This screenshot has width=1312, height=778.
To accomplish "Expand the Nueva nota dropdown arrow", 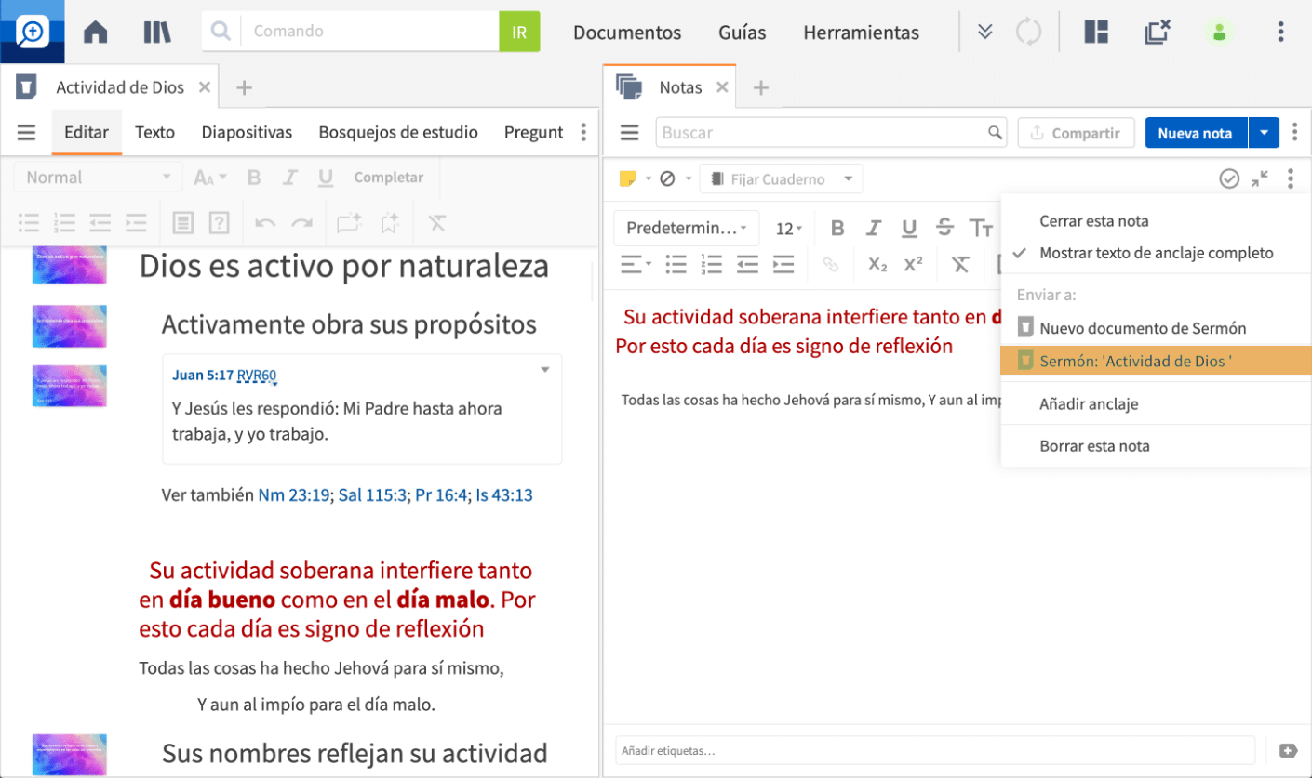I will pyautogui.click(x=1263, y=133).
